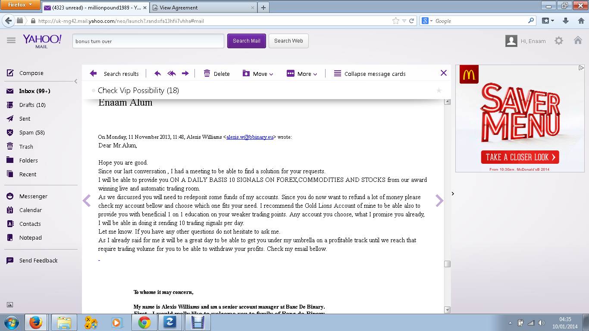
Task: Open the settings gear icon
Action: tap(559, 41)
